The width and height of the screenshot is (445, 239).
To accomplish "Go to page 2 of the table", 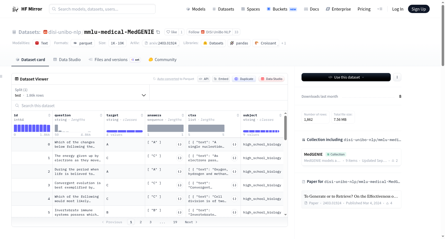I will (141, 222).
